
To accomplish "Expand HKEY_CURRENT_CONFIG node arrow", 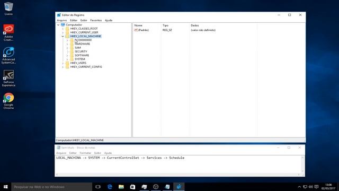I will (63, 67).
